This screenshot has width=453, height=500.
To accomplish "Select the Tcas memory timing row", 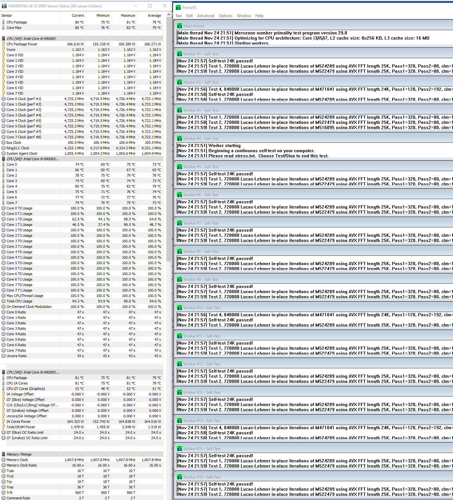I will (x=81, y=471).
